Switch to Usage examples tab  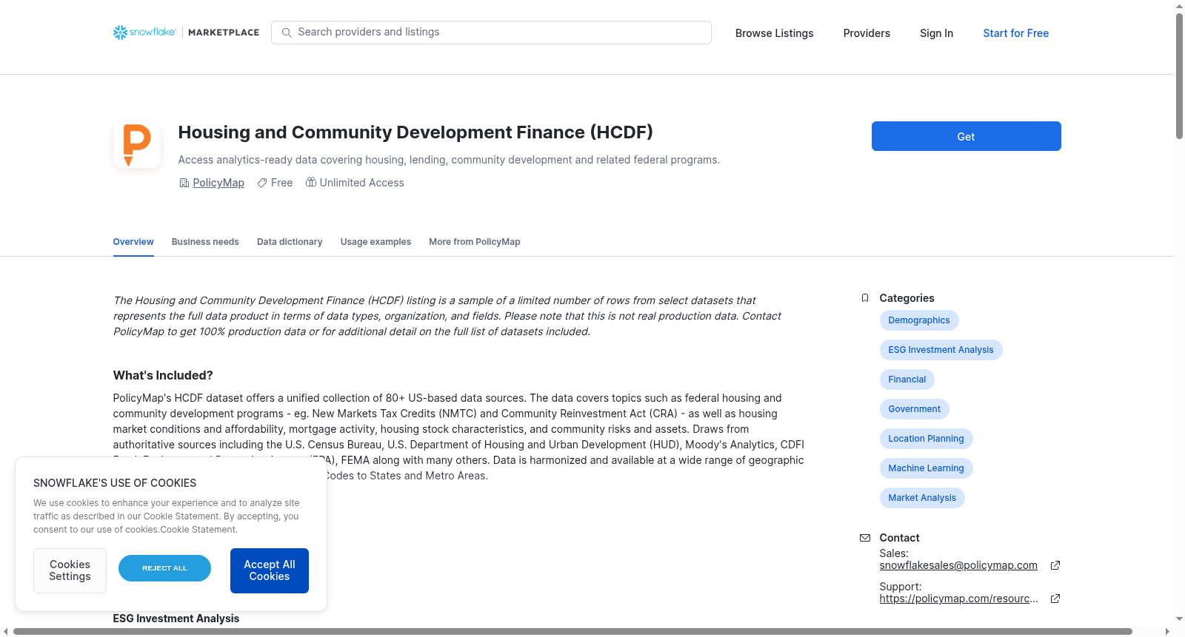click(375, 242)
